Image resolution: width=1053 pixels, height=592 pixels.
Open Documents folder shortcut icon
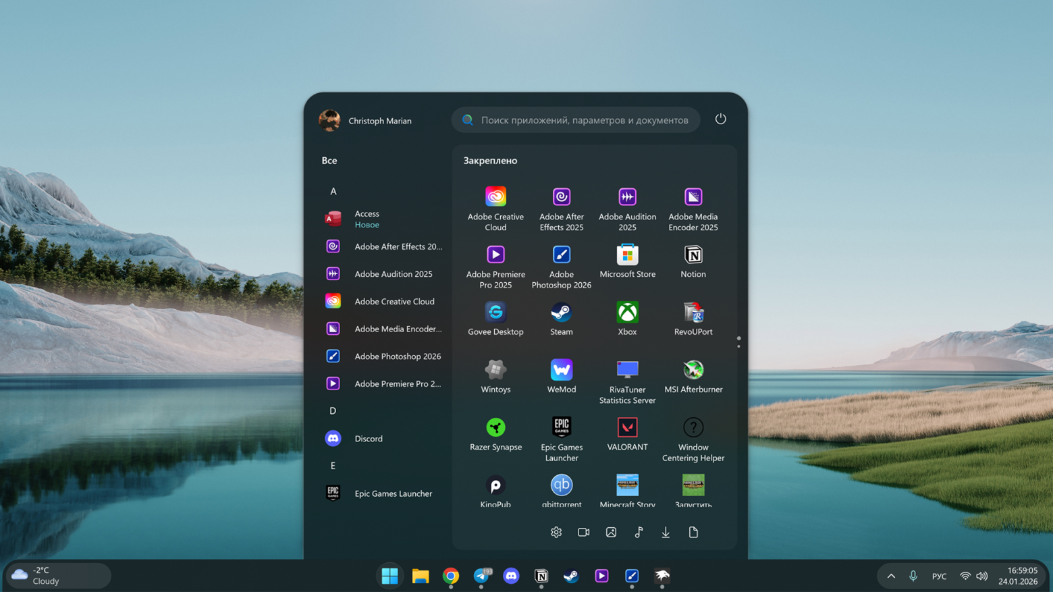pyautogui.click(x=693, y=532)
